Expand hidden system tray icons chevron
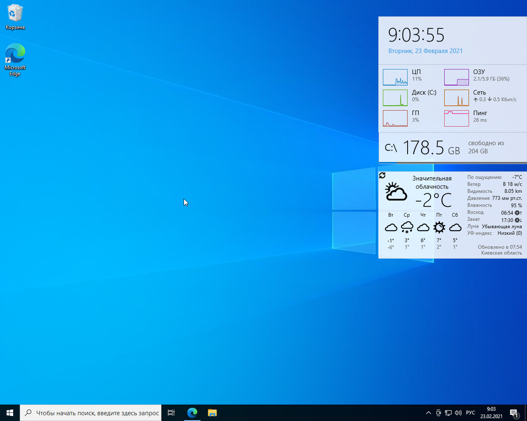Viewport: 527px width, 421px height. point(429,413)
